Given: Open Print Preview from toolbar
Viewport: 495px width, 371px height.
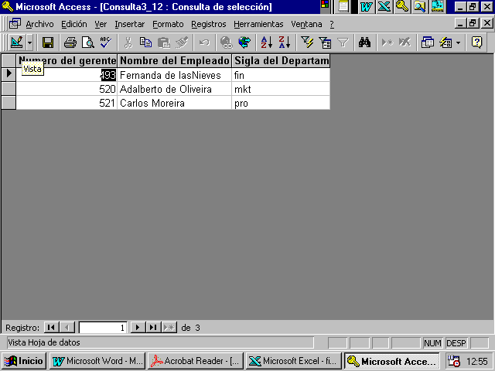Looking at the screenshot, I should [87, 43].
